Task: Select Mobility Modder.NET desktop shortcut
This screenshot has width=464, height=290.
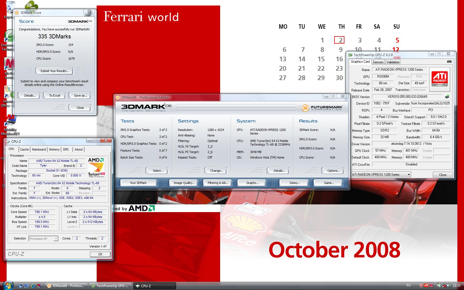Action: tap(10, 125)
